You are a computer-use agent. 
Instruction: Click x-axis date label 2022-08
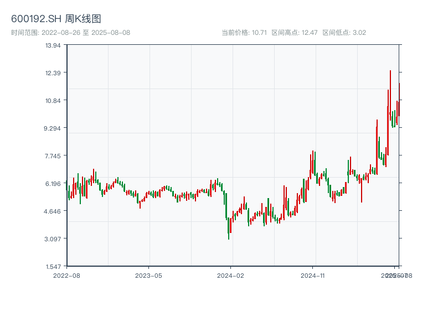[66, 276]
